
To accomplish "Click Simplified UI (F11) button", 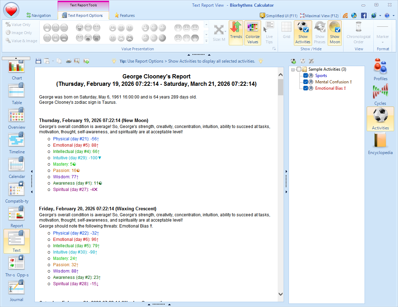I will pos(278,15).
